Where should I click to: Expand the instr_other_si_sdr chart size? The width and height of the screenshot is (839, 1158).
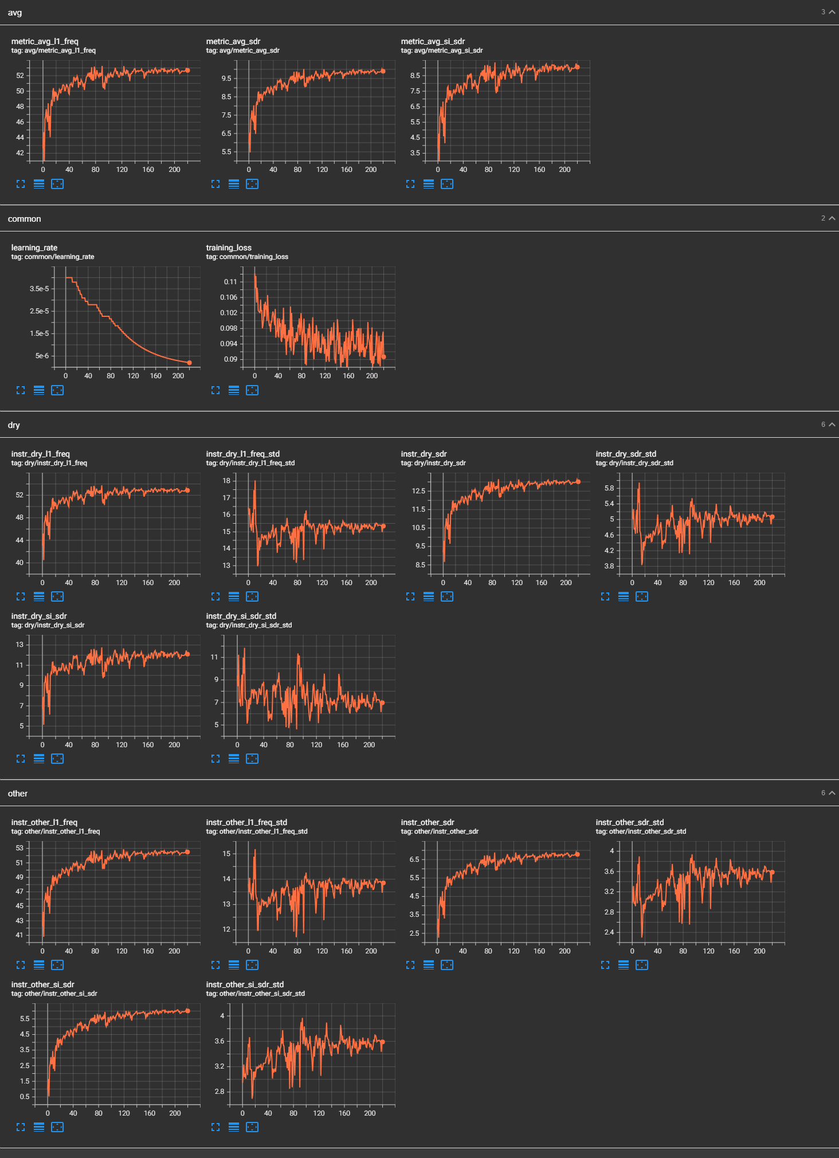(21, 1127)
